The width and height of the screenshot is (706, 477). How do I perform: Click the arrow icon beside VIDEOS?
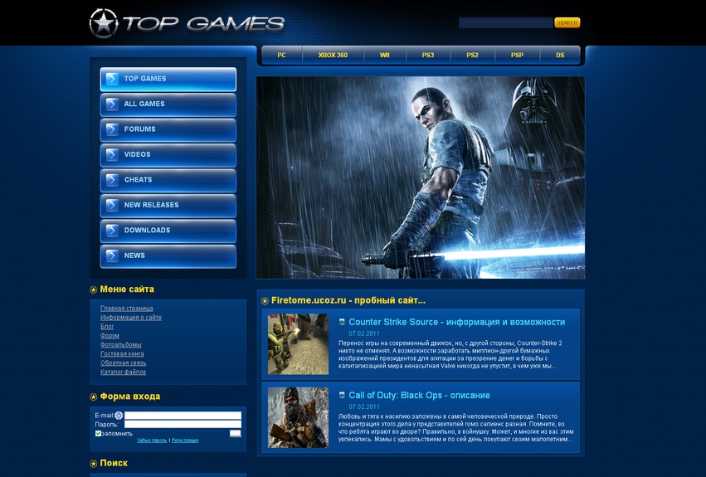coord(112,154)
